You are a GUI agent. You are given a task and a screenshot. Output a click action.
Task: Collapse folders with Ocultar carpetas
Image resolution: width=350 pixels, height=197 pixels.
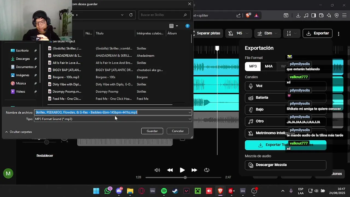pyautogui.click(x=18, y=132)
